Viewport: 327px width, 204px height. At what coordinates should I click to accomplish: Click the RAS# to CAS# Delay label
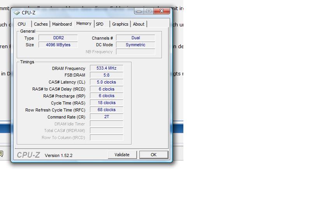[x=59, y=89]
